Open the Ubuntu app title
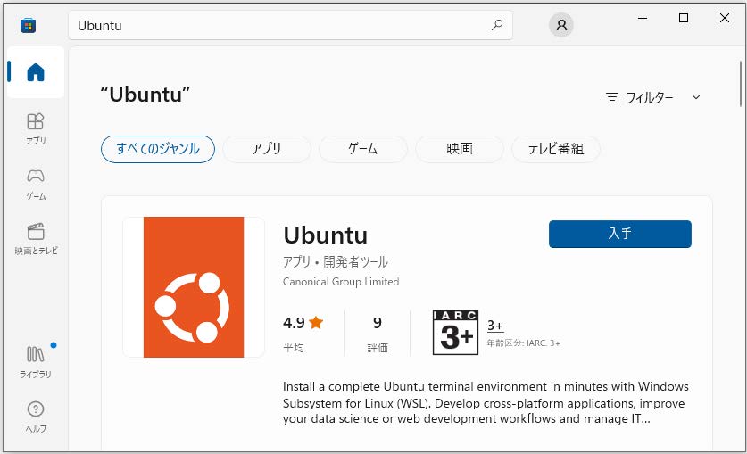This screenshot has height=454, width=747. [x=326, y=235]
